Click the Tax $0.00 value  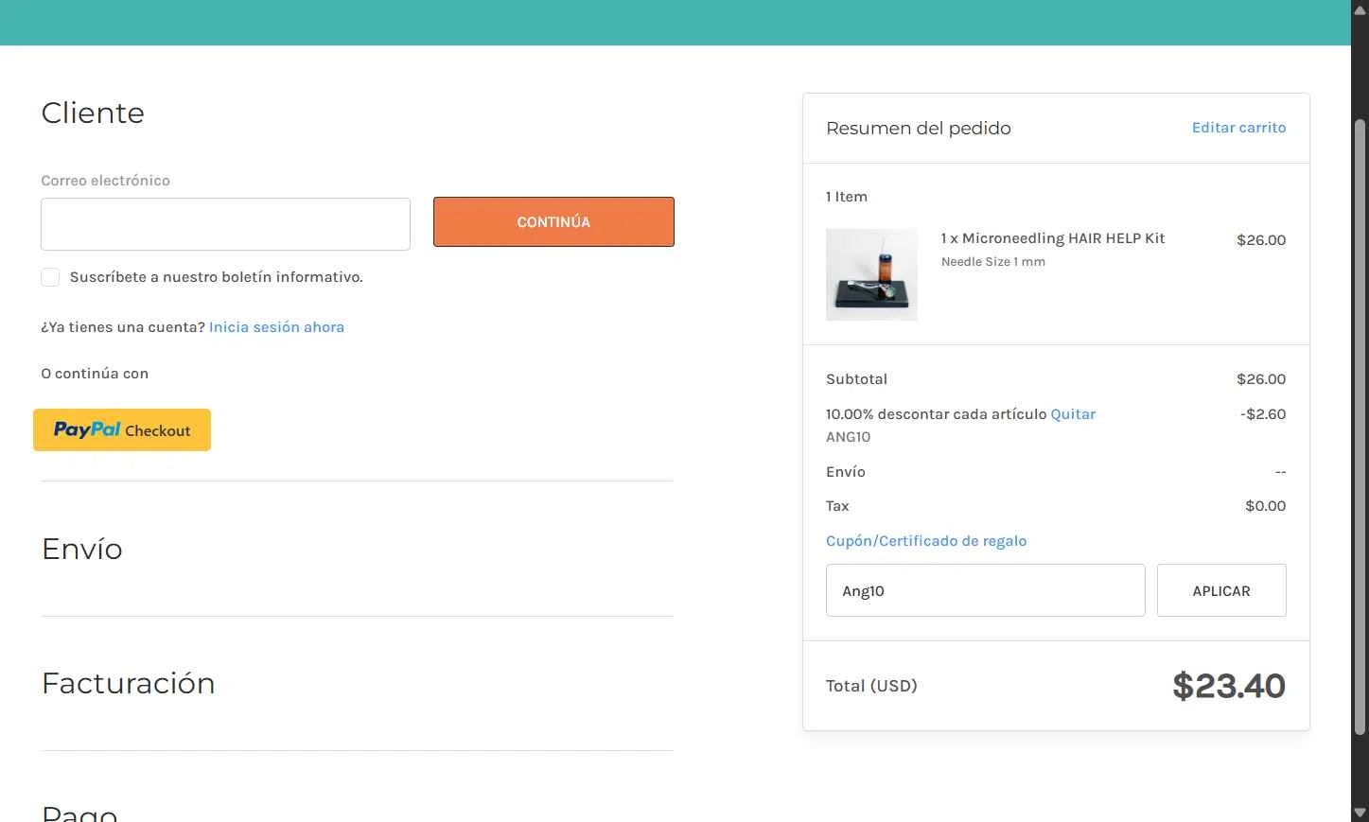1266,506
